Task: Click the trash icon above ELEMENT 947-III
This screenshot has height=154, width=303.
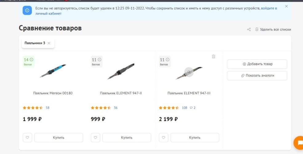Action: pos(213,56)
